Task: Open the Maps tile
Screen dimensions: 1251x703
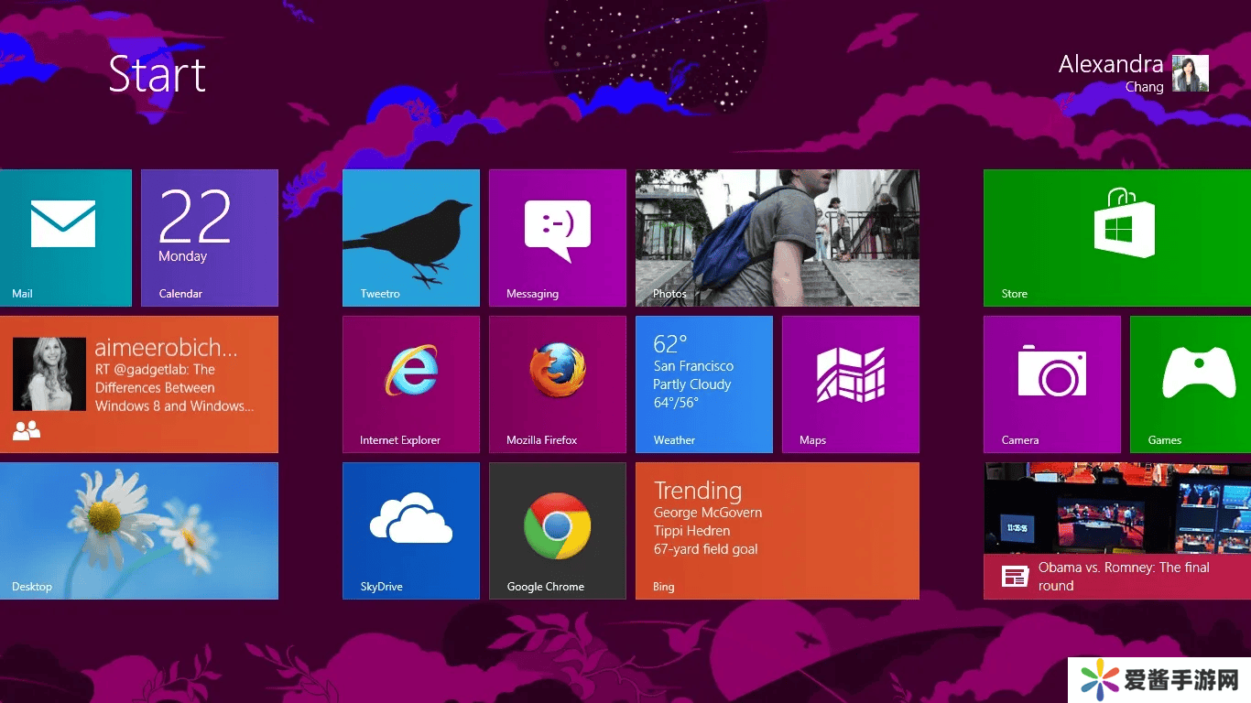Action: coord(850,384)
